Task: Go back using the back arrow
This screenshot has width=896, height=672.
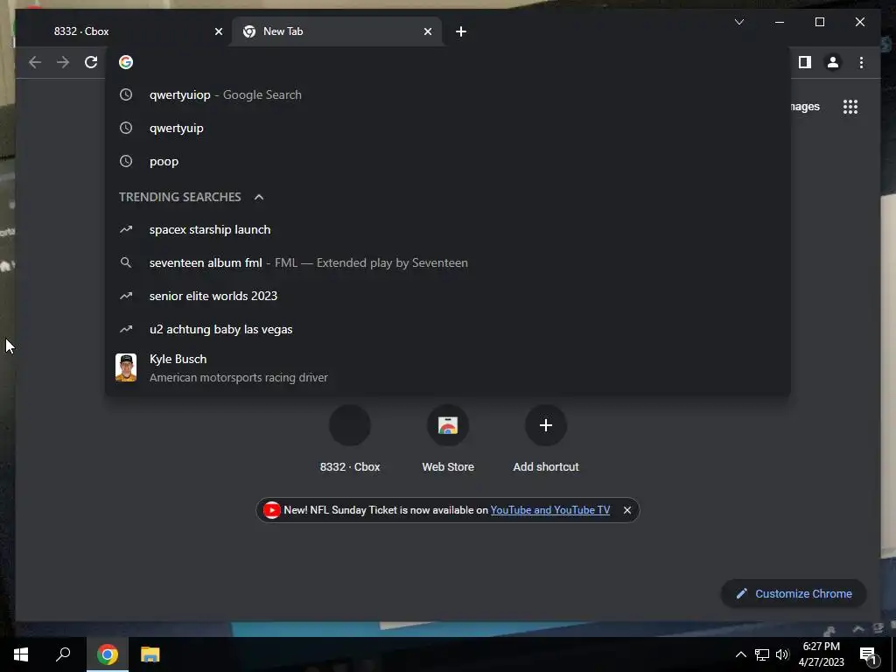Action: [x=35, y=62]
